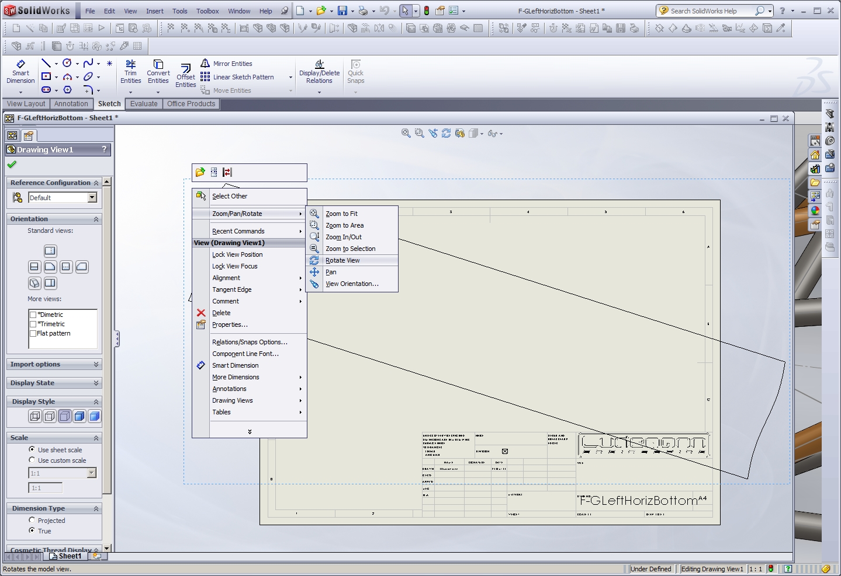Click the Trim Entities tool
Image resolution: width=841 pixels, height=576 pixels.
130,71
